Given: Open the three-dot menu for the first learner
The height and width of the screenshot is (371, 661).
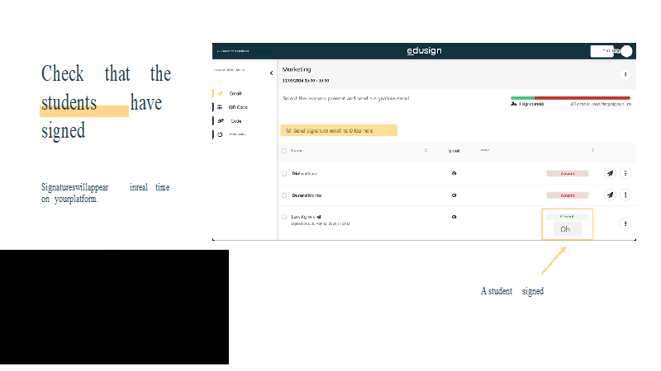Looking at the screenshot, I should pos(625,174).
